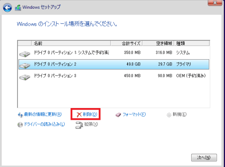Click the OEM (予約済み) type cell
This screenshot has width=225, height=167.
191,76
